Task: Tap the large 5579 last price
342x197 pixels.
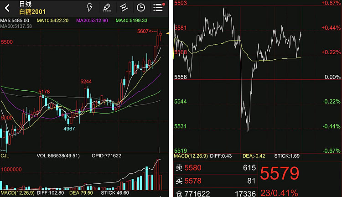Action: tap(280, 173)
